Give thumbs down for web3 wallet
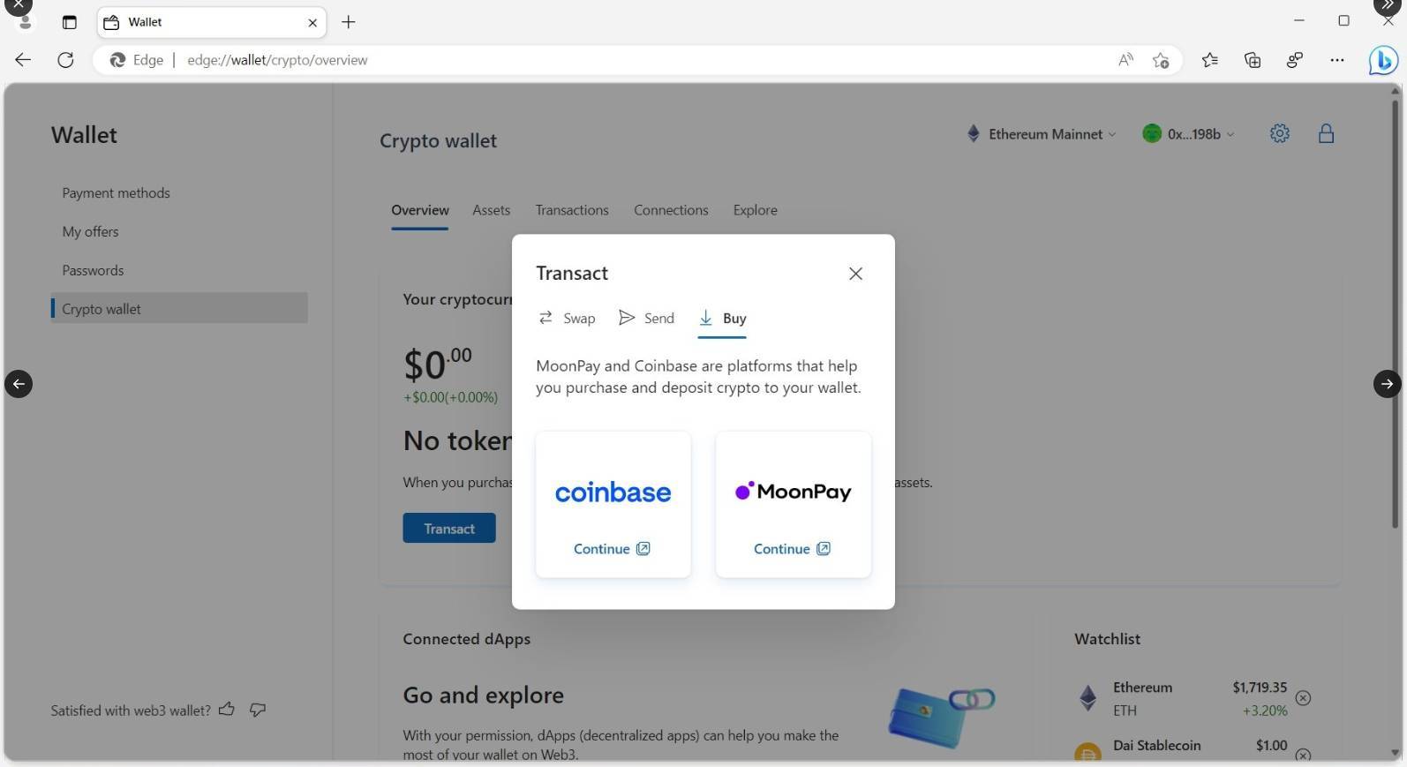 click(258, 710)
